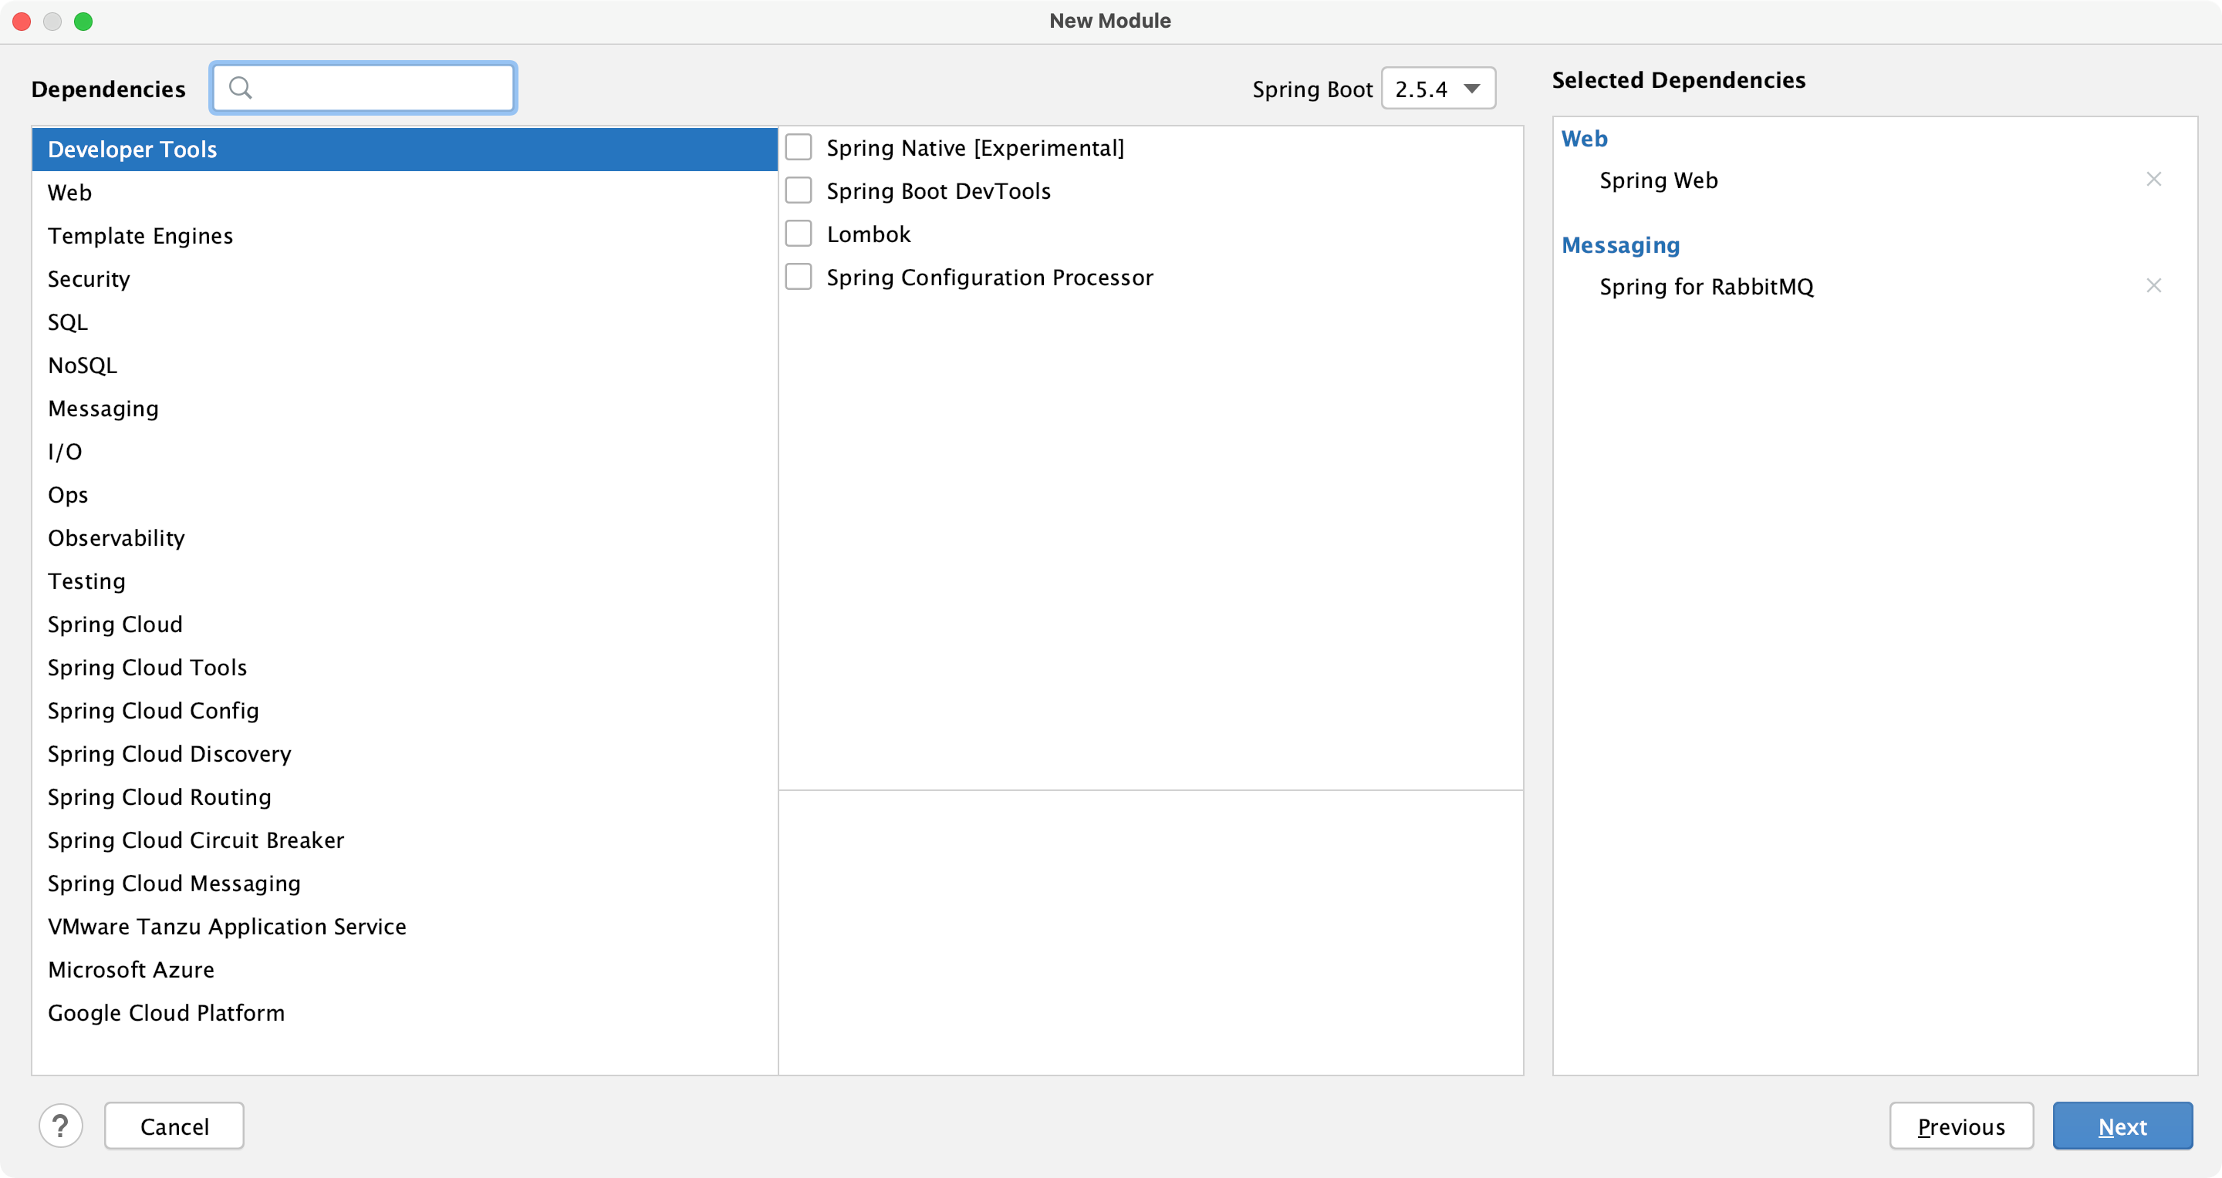The height and width of the screenshot is (1178, 2222).
Task: Open the Spring Cloud category
Action: pyautogui.click(x=404, y=623)
